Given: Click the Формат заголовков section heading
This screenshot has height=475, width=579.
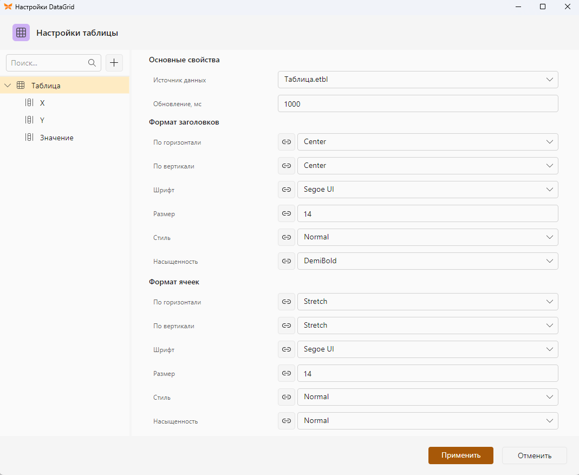Looking at the screenshot, I should (184, 122).
